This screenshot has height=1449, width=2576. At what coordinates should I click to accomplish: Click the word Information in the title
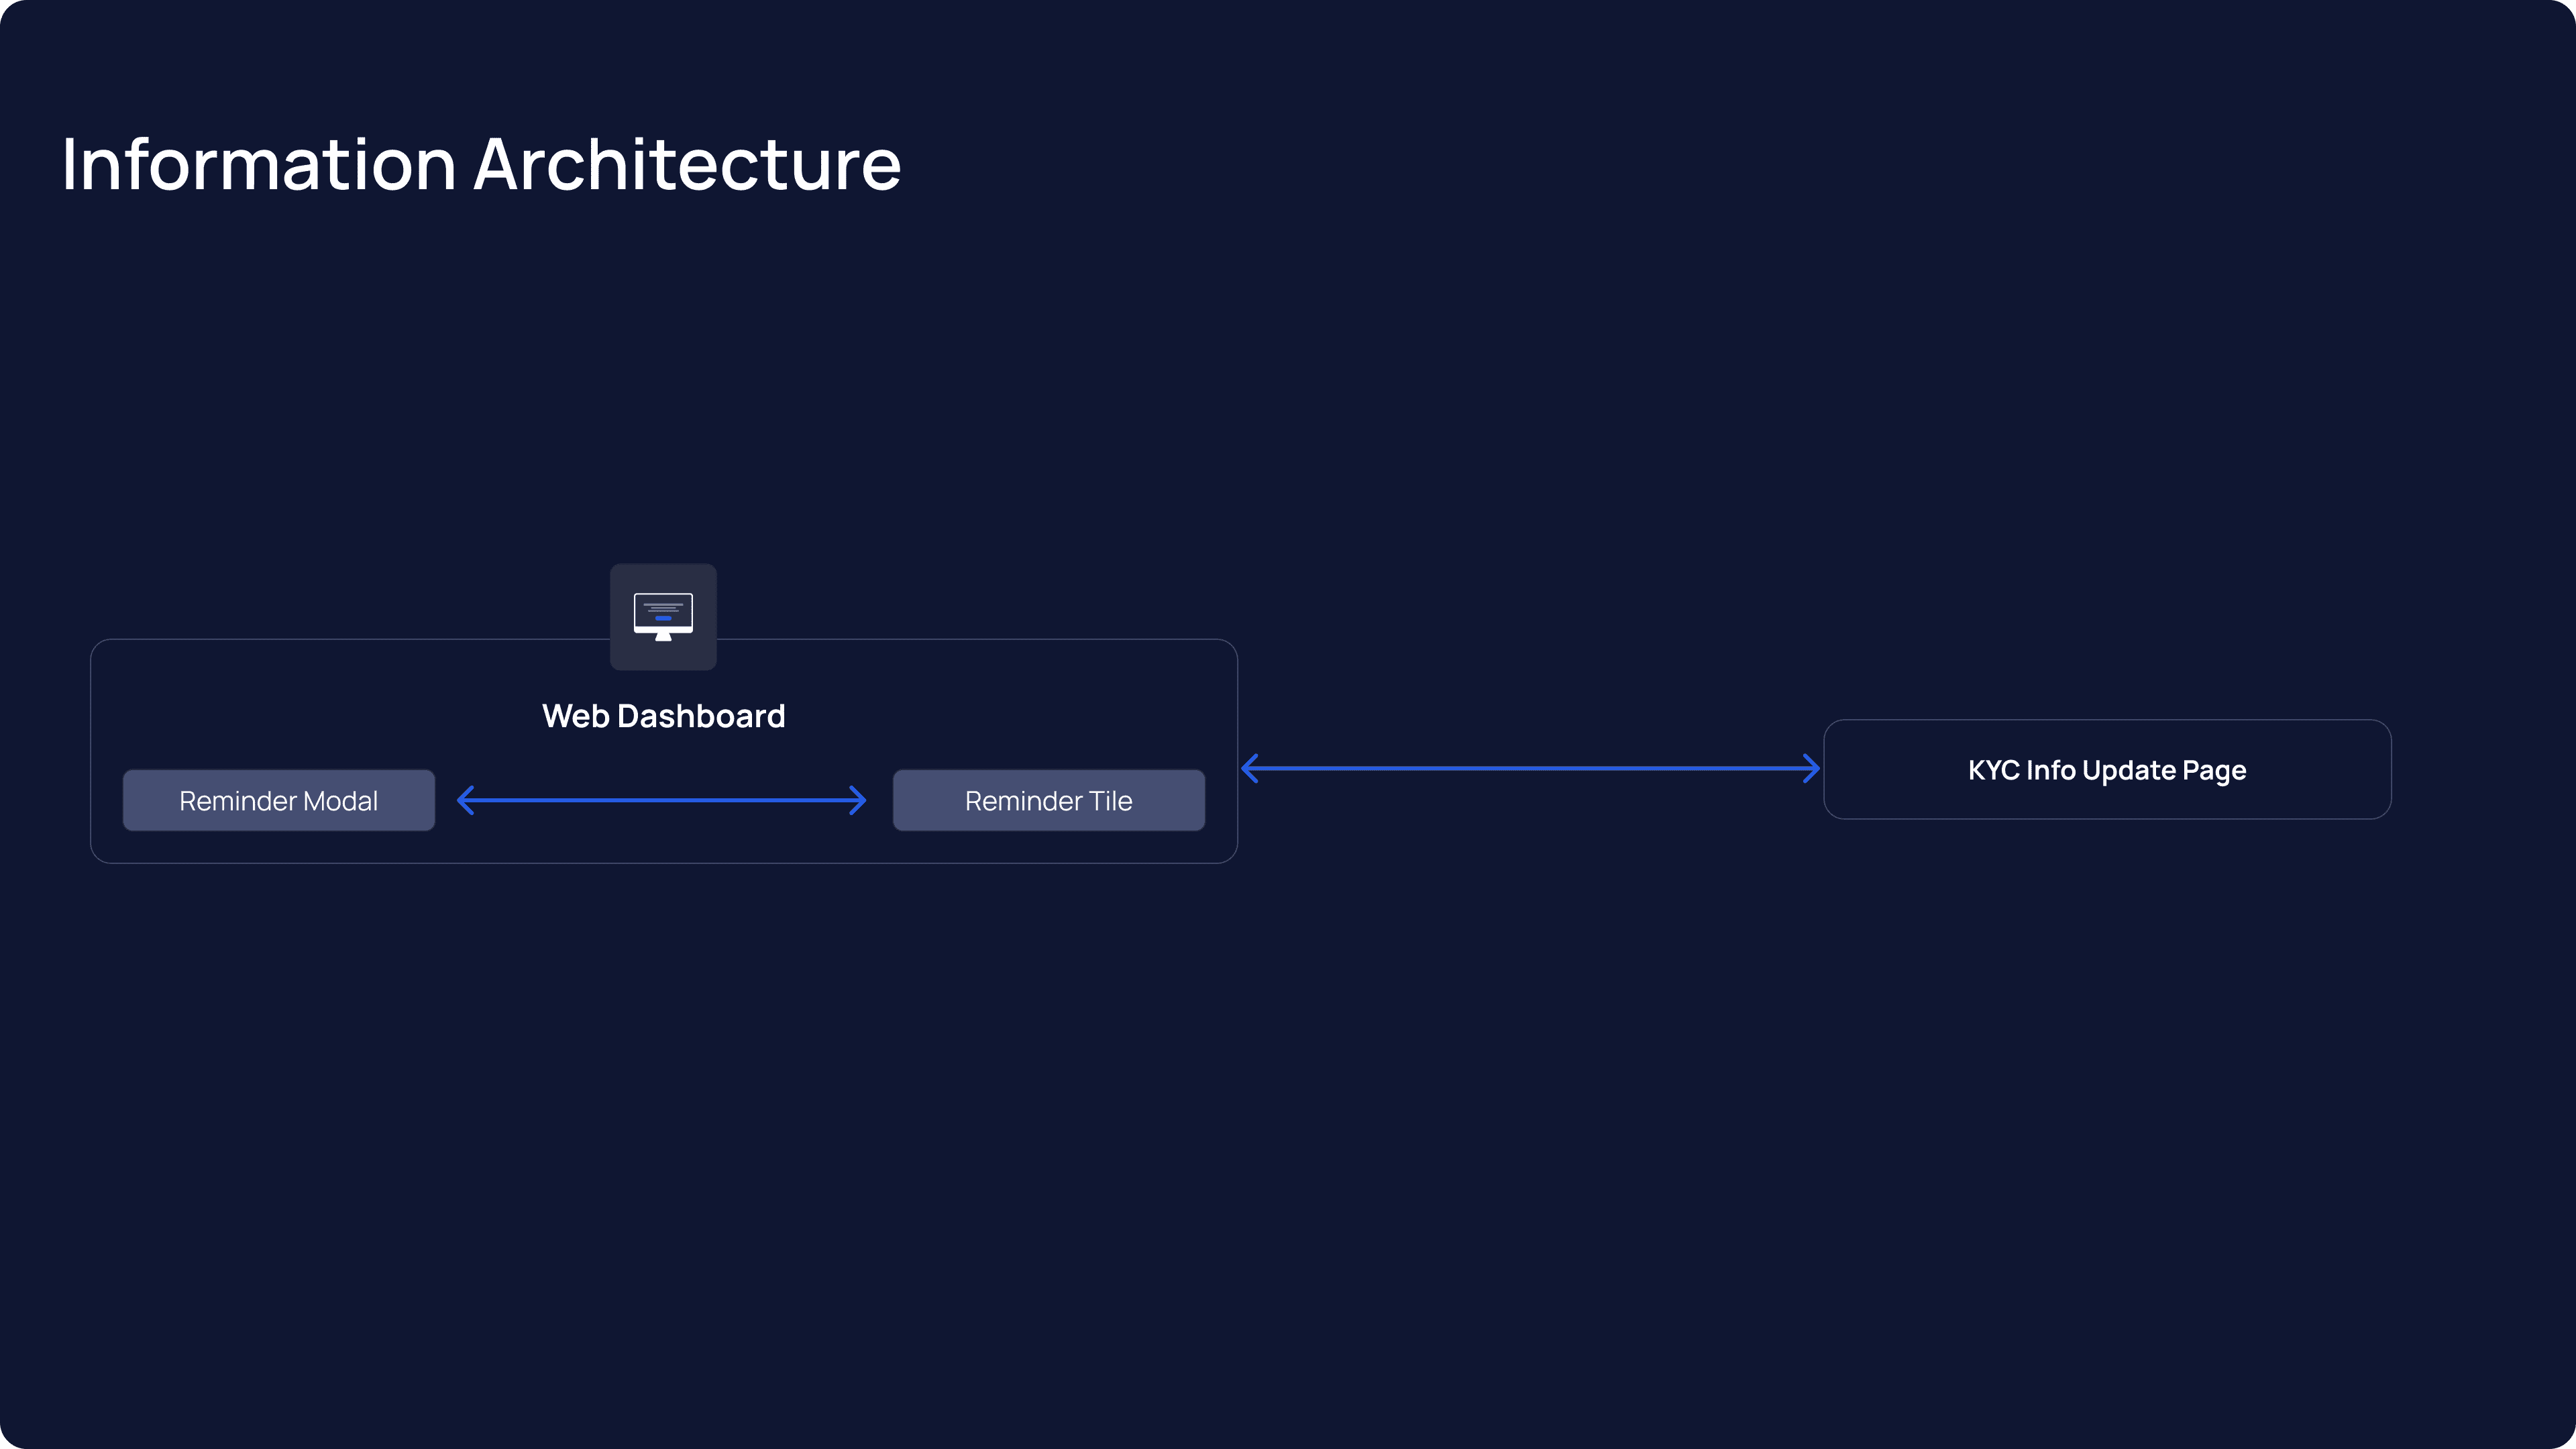(259, 164)
